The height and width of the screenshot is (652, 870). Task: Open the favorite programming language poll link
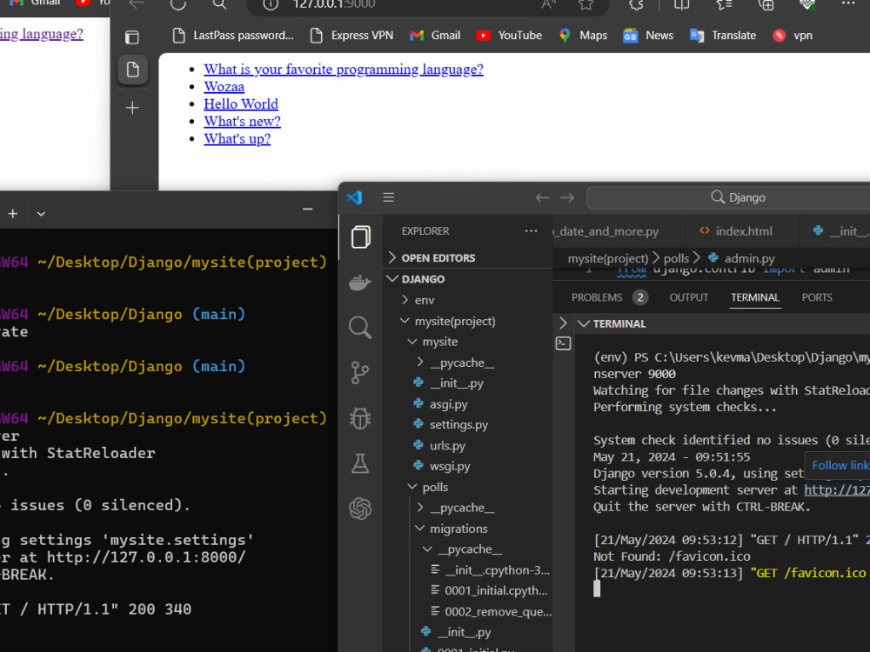(x=344, y=70)
